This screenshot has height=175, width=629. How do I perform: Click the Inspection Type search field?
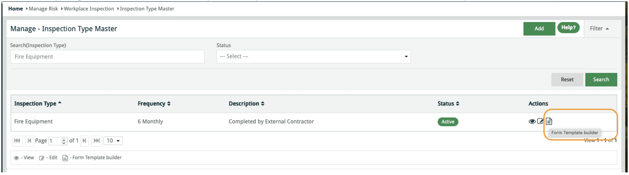coord(107,57)
